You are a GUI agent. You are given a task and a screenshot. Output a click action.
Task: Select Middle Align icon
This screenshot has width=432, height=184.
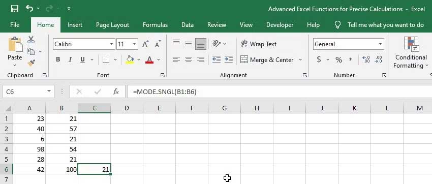(x=189, y=43)
